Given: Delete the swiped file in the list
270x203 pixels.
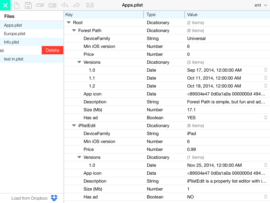Looking at the screenshot, I should point(53,50).
